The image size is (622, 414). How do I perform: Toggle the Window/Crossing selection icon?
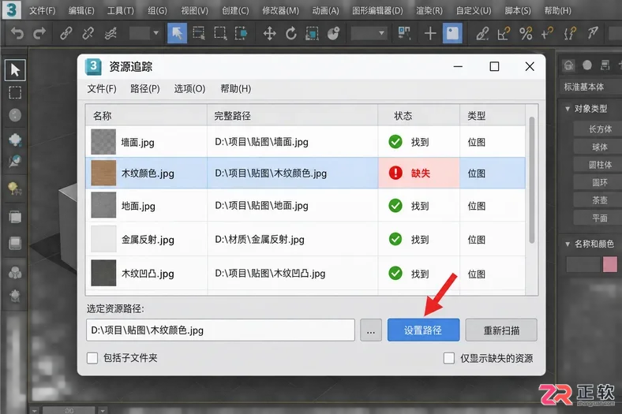(242, 33)
